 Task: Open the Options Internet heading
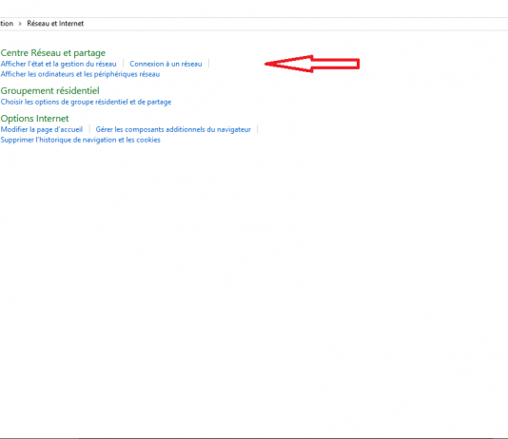34,119
